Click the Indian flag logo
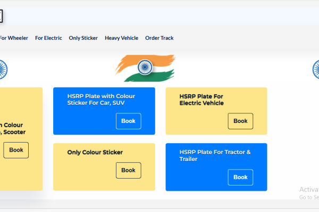The height and width of the screenshot is (212, 319). point(145,68)
